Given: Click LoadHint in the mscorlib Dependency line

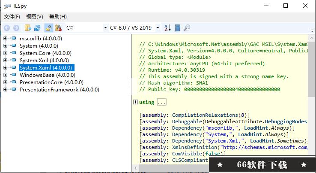Looking at the screenshot, I should pos(256,128).
